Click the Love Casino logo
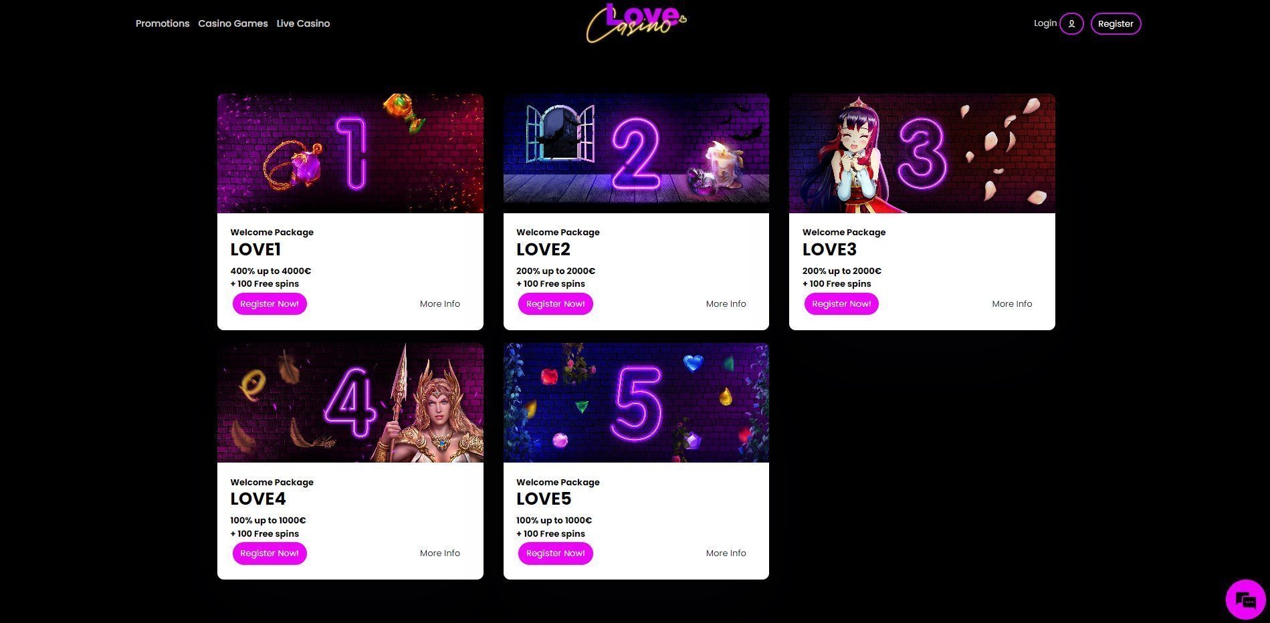 [636, 23]
